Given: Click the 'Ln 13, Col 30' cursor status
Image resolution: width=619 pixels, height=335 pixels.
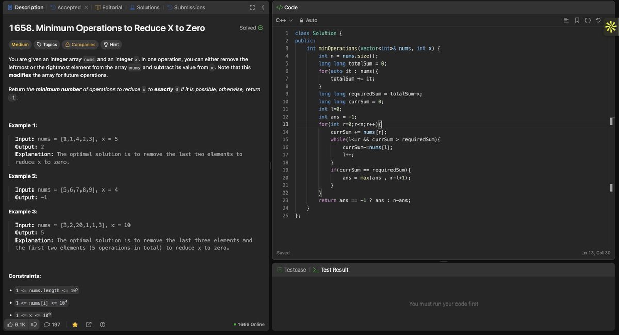Looking at the screenshot, I should (x=596, y=253).
